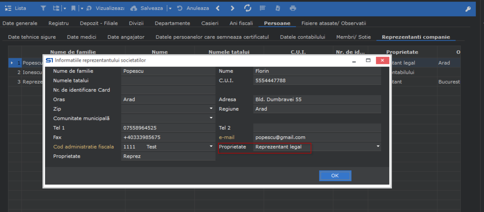The height and width of the screenshot is (212, 484).
Task: Open the dropdown arrow next to Salveaza
Action: (x=170, y=8)
